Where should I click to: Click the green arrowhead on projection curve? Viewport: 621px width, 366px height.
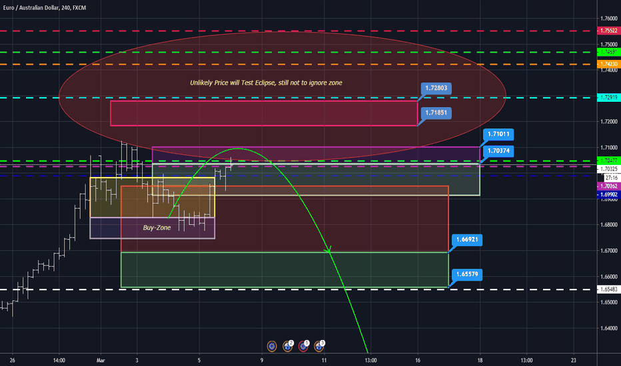click(x=328, y=250)
